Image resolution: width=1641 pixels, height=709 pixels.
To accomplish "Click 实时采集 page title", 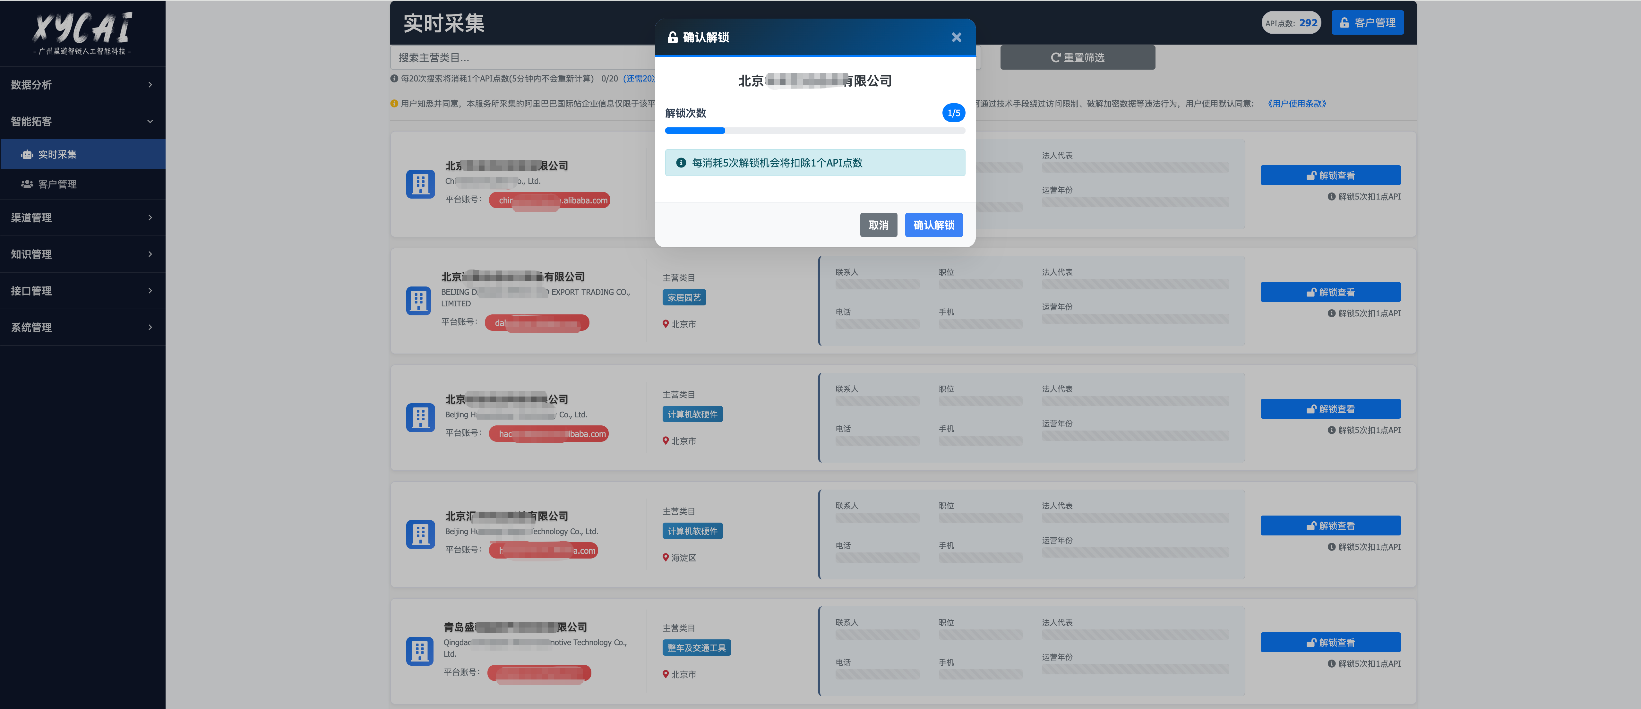I will [x=444, y=23].
